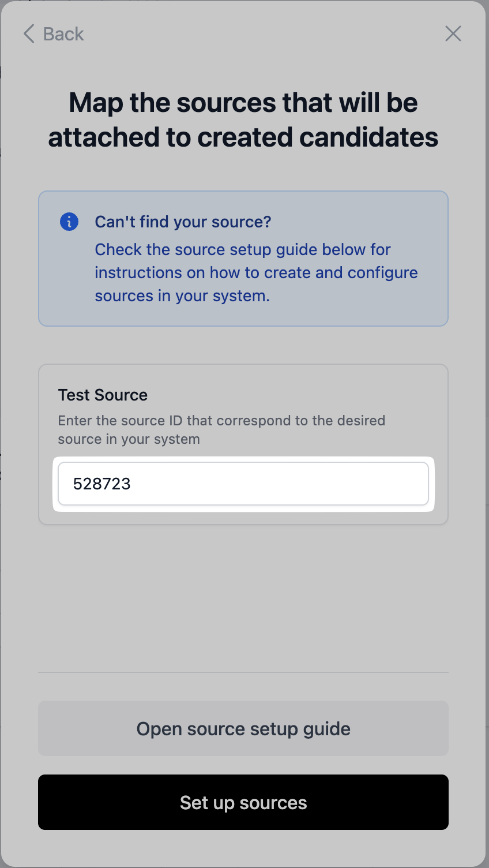The height and width of the screenshot is (868, 489).
Task: Click the "Enter the source ID" helper text
Action: click(221, 420)
